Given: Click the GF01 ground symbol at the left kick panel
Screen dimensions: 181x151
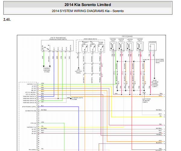Looking at the screenshot, I should coord(78,68).
